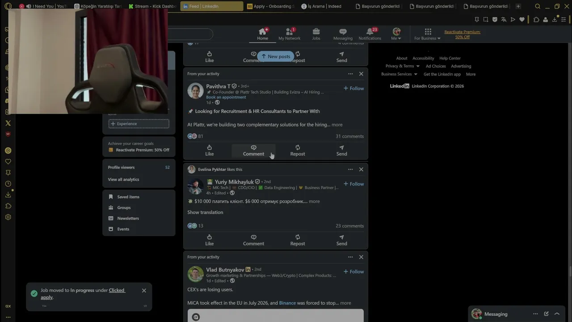Viewport: 572px width, 322px height.
Task: Open Messaging overlay options menu
Action: [535, 314]
